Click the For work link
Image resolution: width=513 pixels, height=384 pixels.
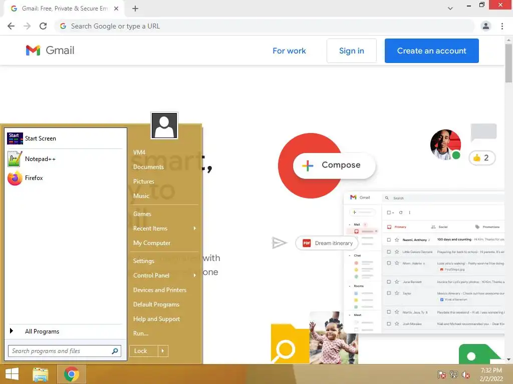pyautogui.click(x=289, y=50)
